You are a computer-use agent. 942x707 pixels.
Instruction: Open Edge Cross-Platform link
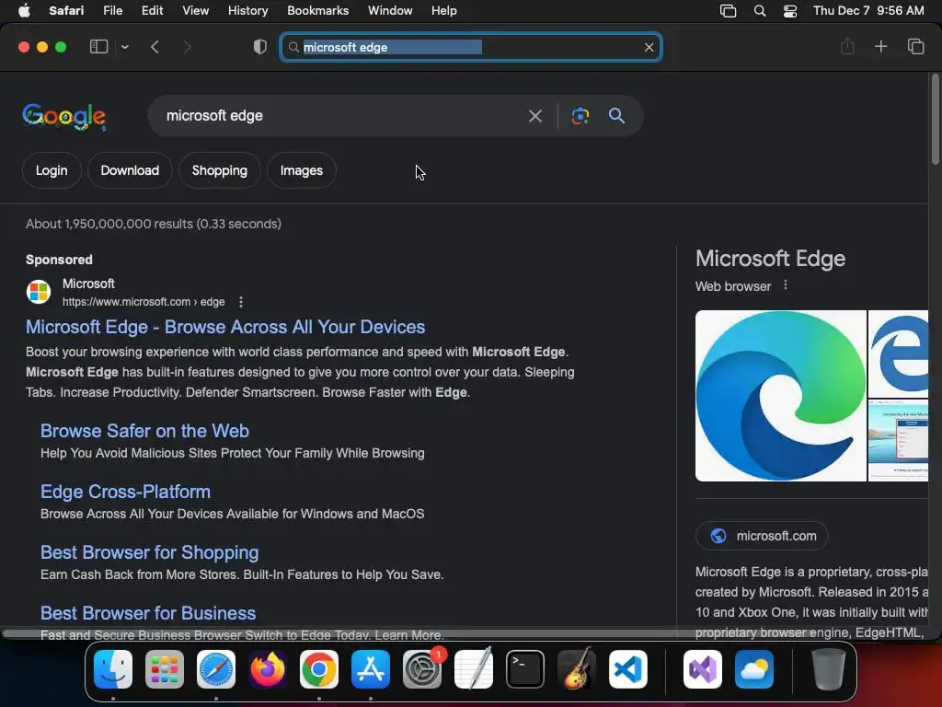125,492
